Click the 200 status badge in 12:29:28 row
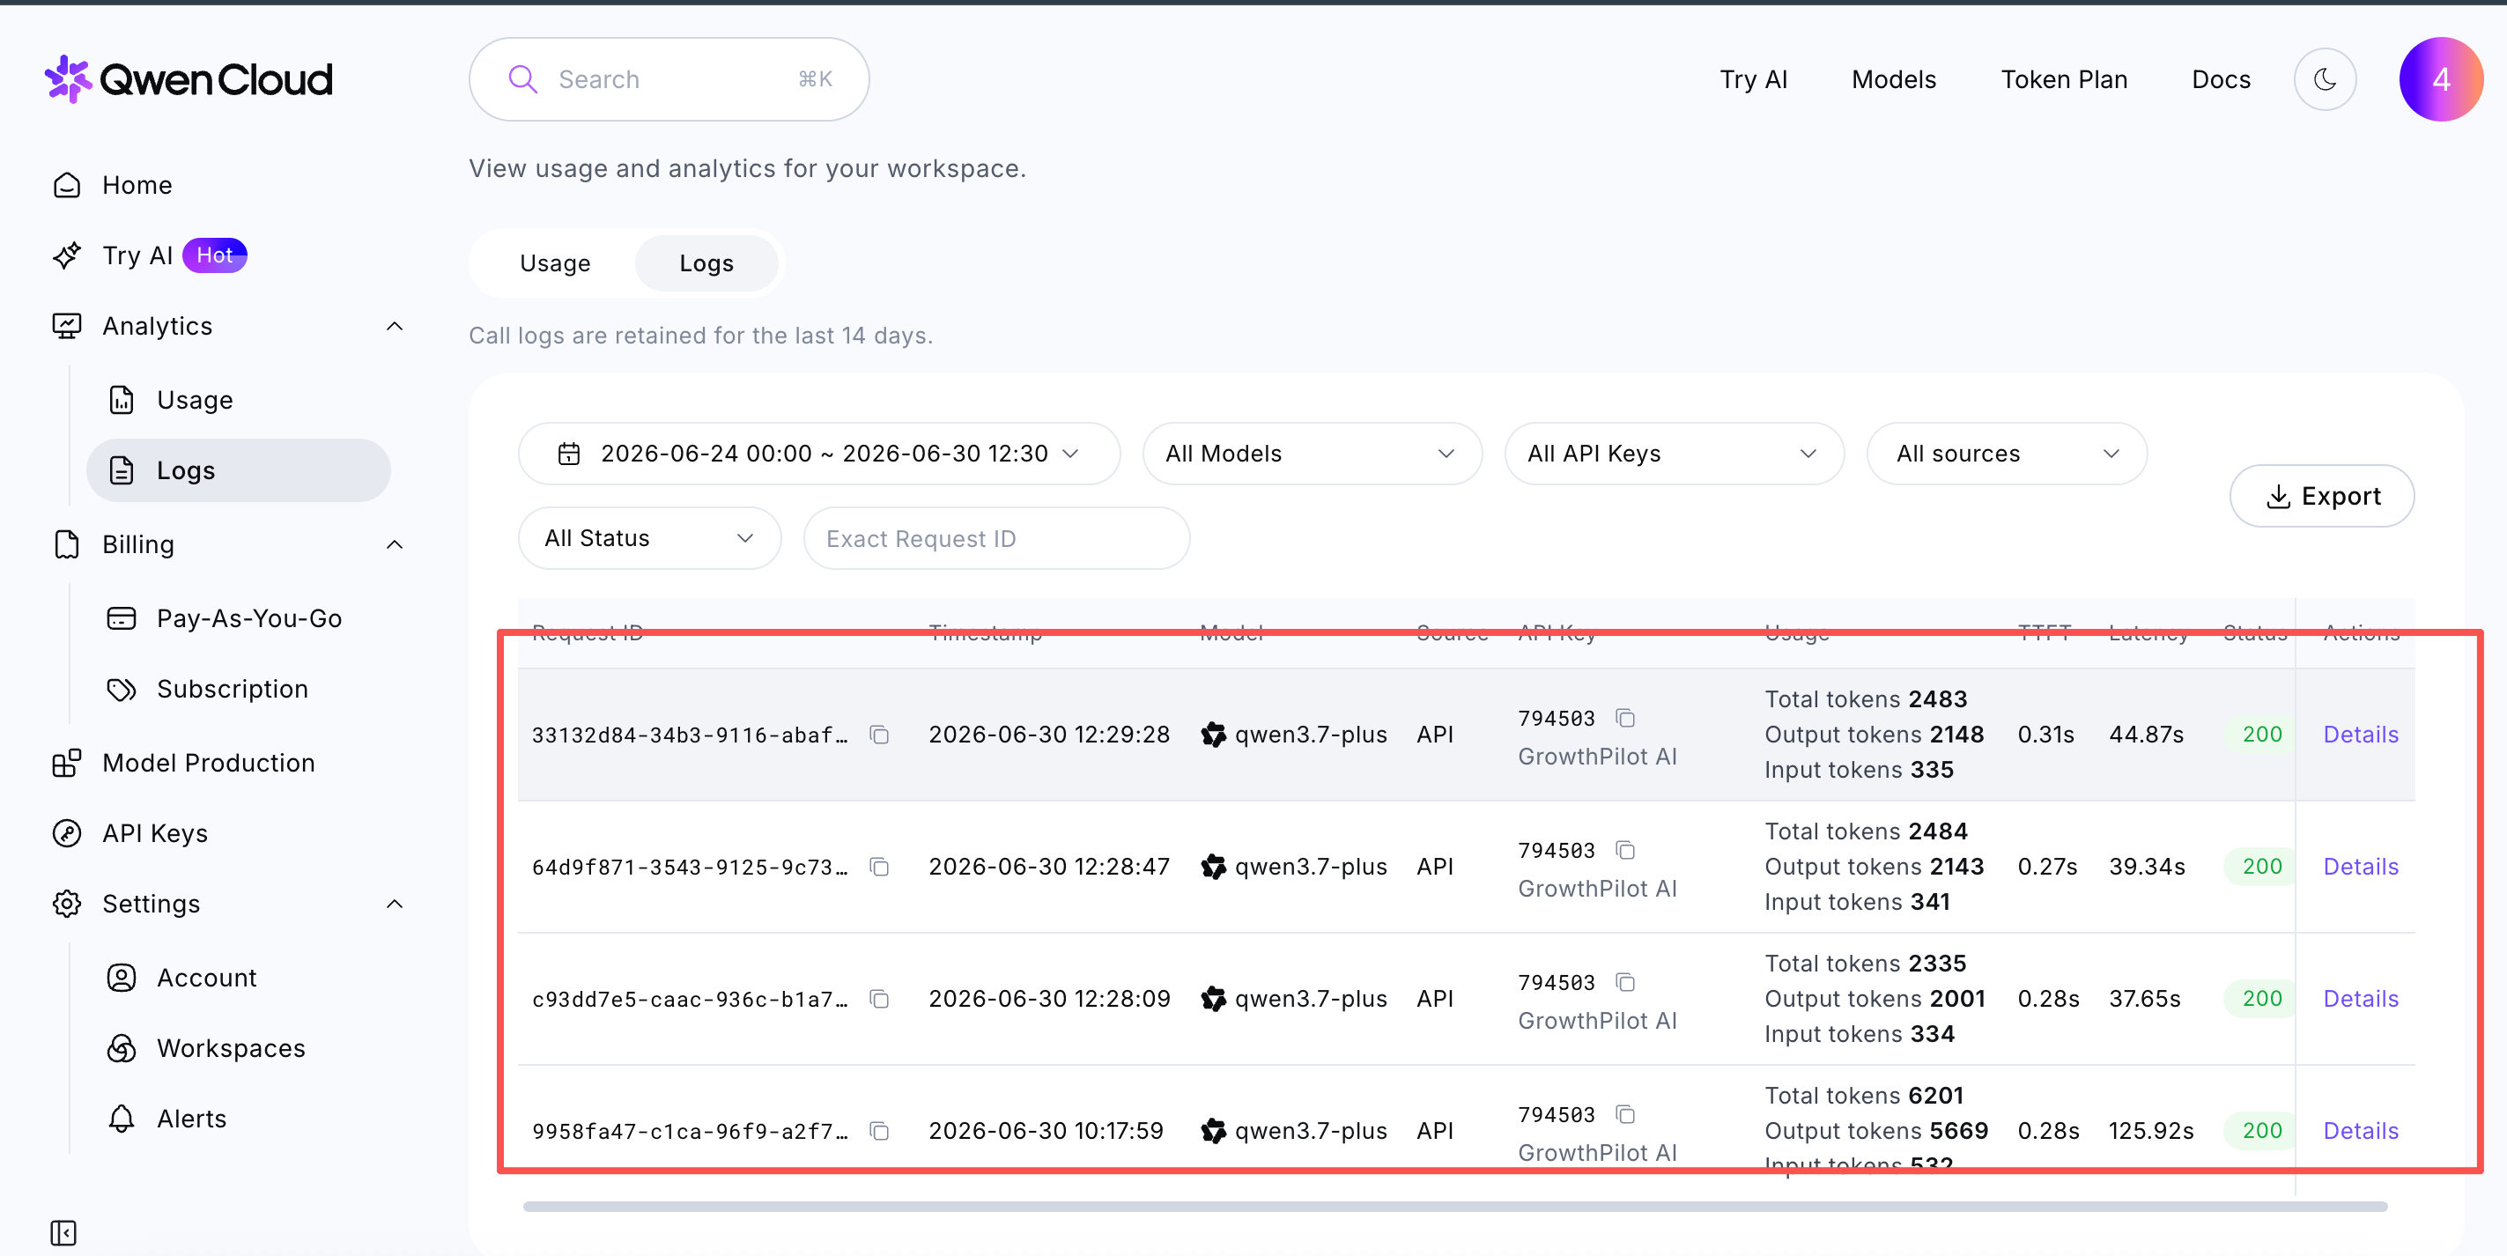Viewport: 2507px width, 1256px height. point(2260,735)
